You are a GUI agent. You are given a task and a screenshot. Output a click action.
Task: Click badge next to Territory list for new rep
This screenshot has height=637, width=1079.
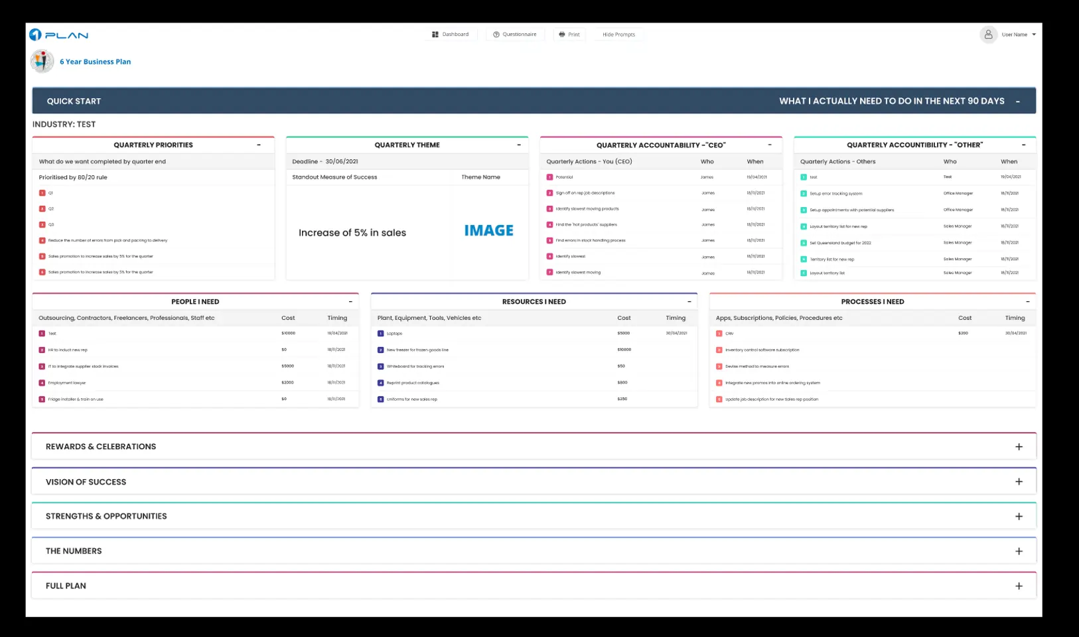[804, 259]
